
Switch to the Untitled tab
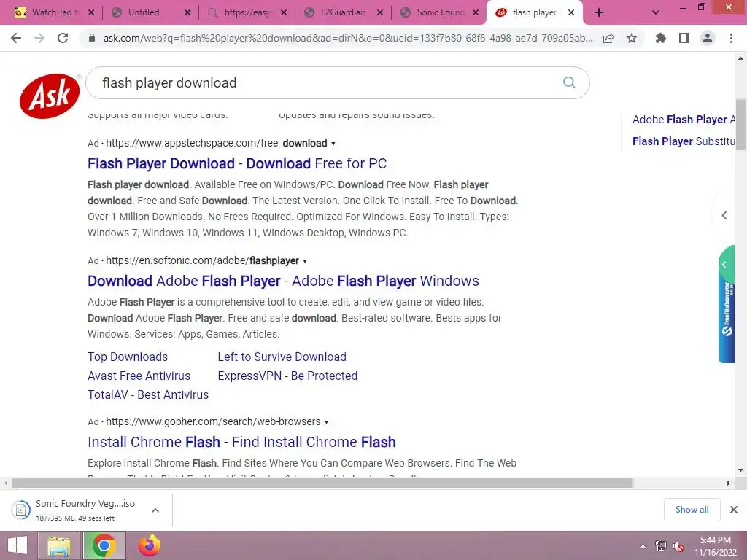point(150,12)
